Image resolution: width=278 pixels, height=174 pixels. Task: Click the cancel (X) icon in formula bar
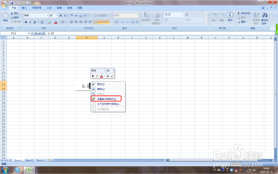(x=36, y=33)
